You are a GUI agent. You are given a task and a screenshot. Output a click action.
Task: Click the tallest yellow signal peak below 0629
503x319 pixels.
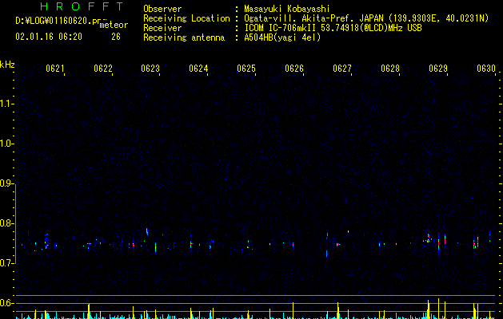point(438,309)
